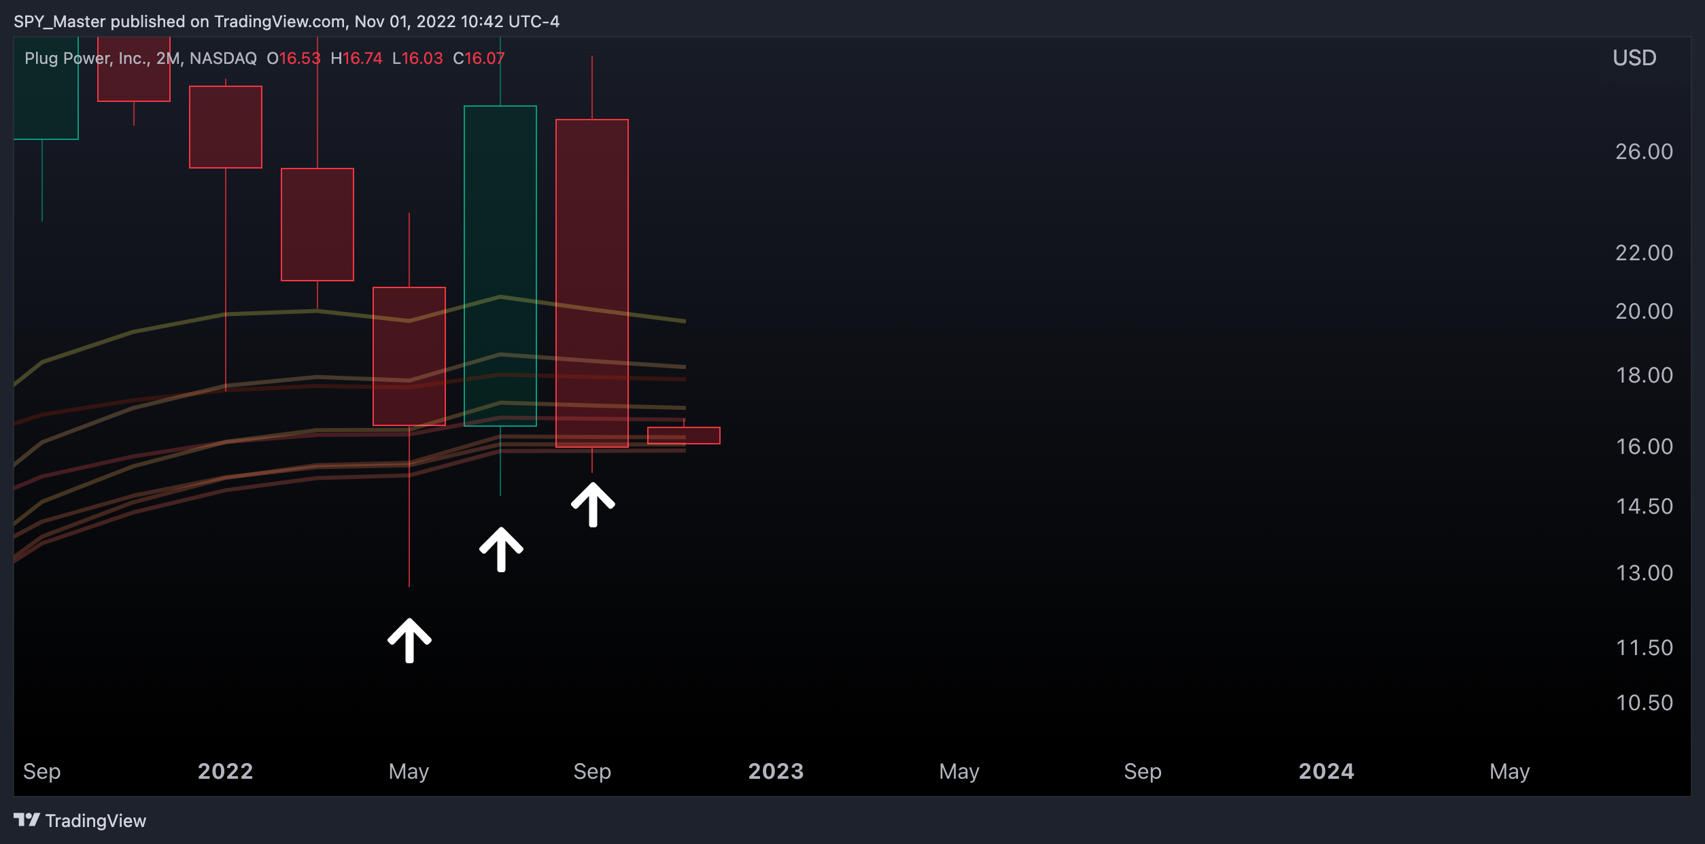This screenshot has height=844, width=1705.
Task: Click the May label after 2024
Action: [1510, 772]
